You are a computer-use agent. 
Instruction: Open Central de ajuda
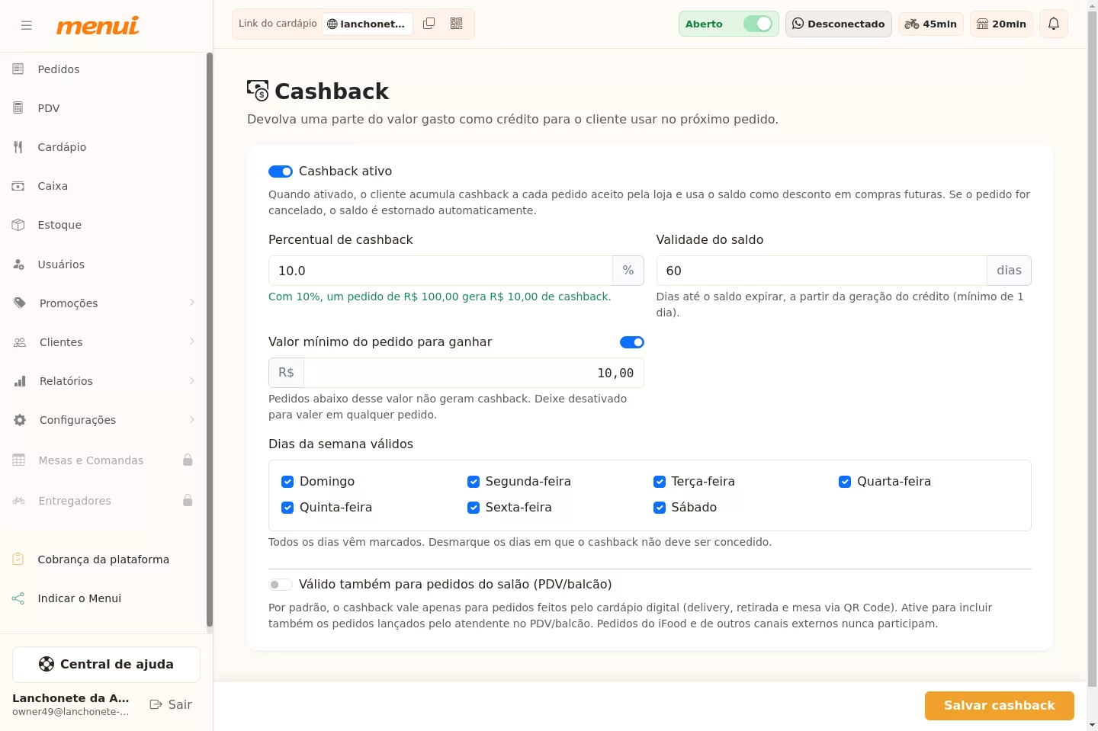[x=106, y=665]
